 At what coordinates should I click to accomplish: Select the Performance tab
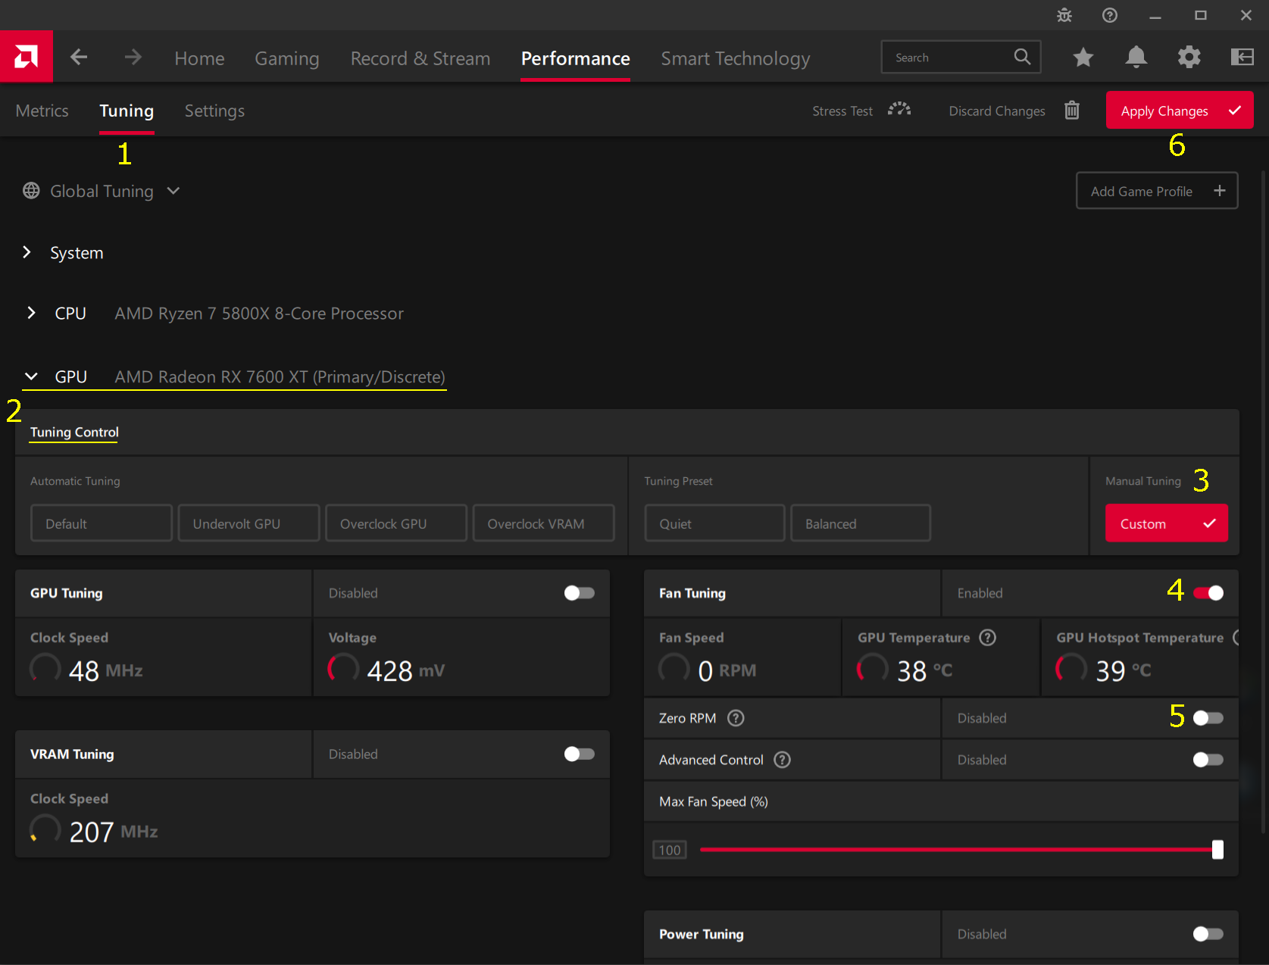576,58
